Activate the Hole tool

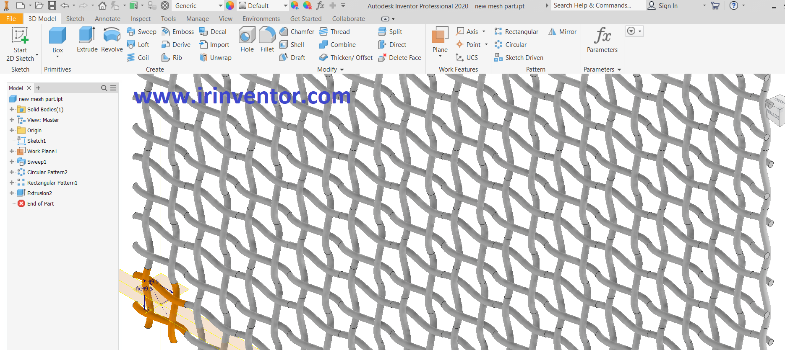click(247, 40)
